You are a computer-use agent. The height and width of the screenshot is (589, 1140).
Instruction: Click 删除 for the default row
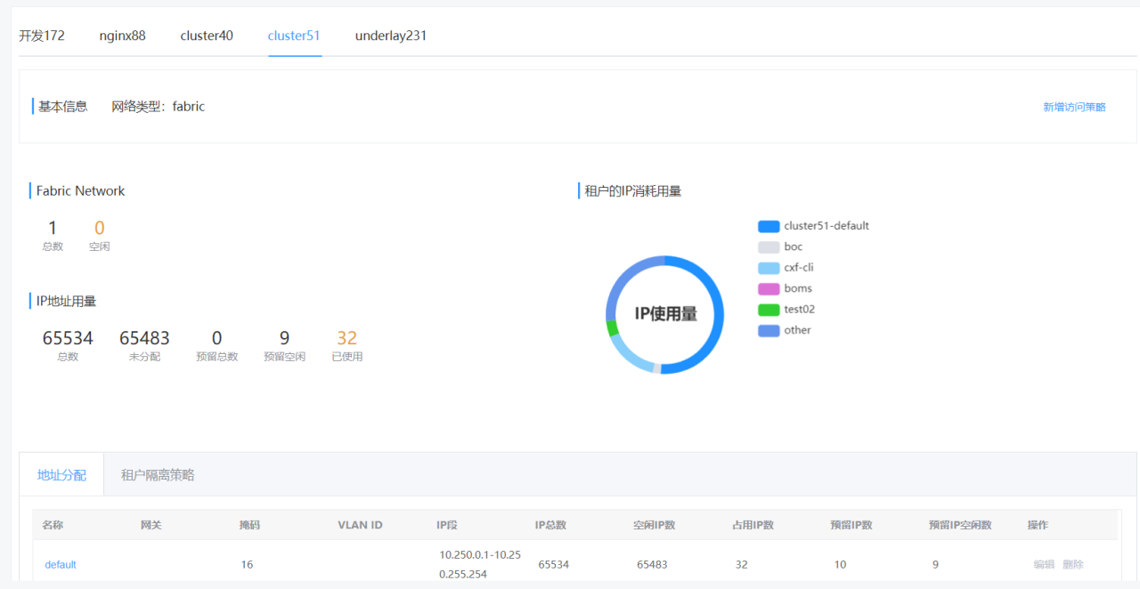[1073, 564]
